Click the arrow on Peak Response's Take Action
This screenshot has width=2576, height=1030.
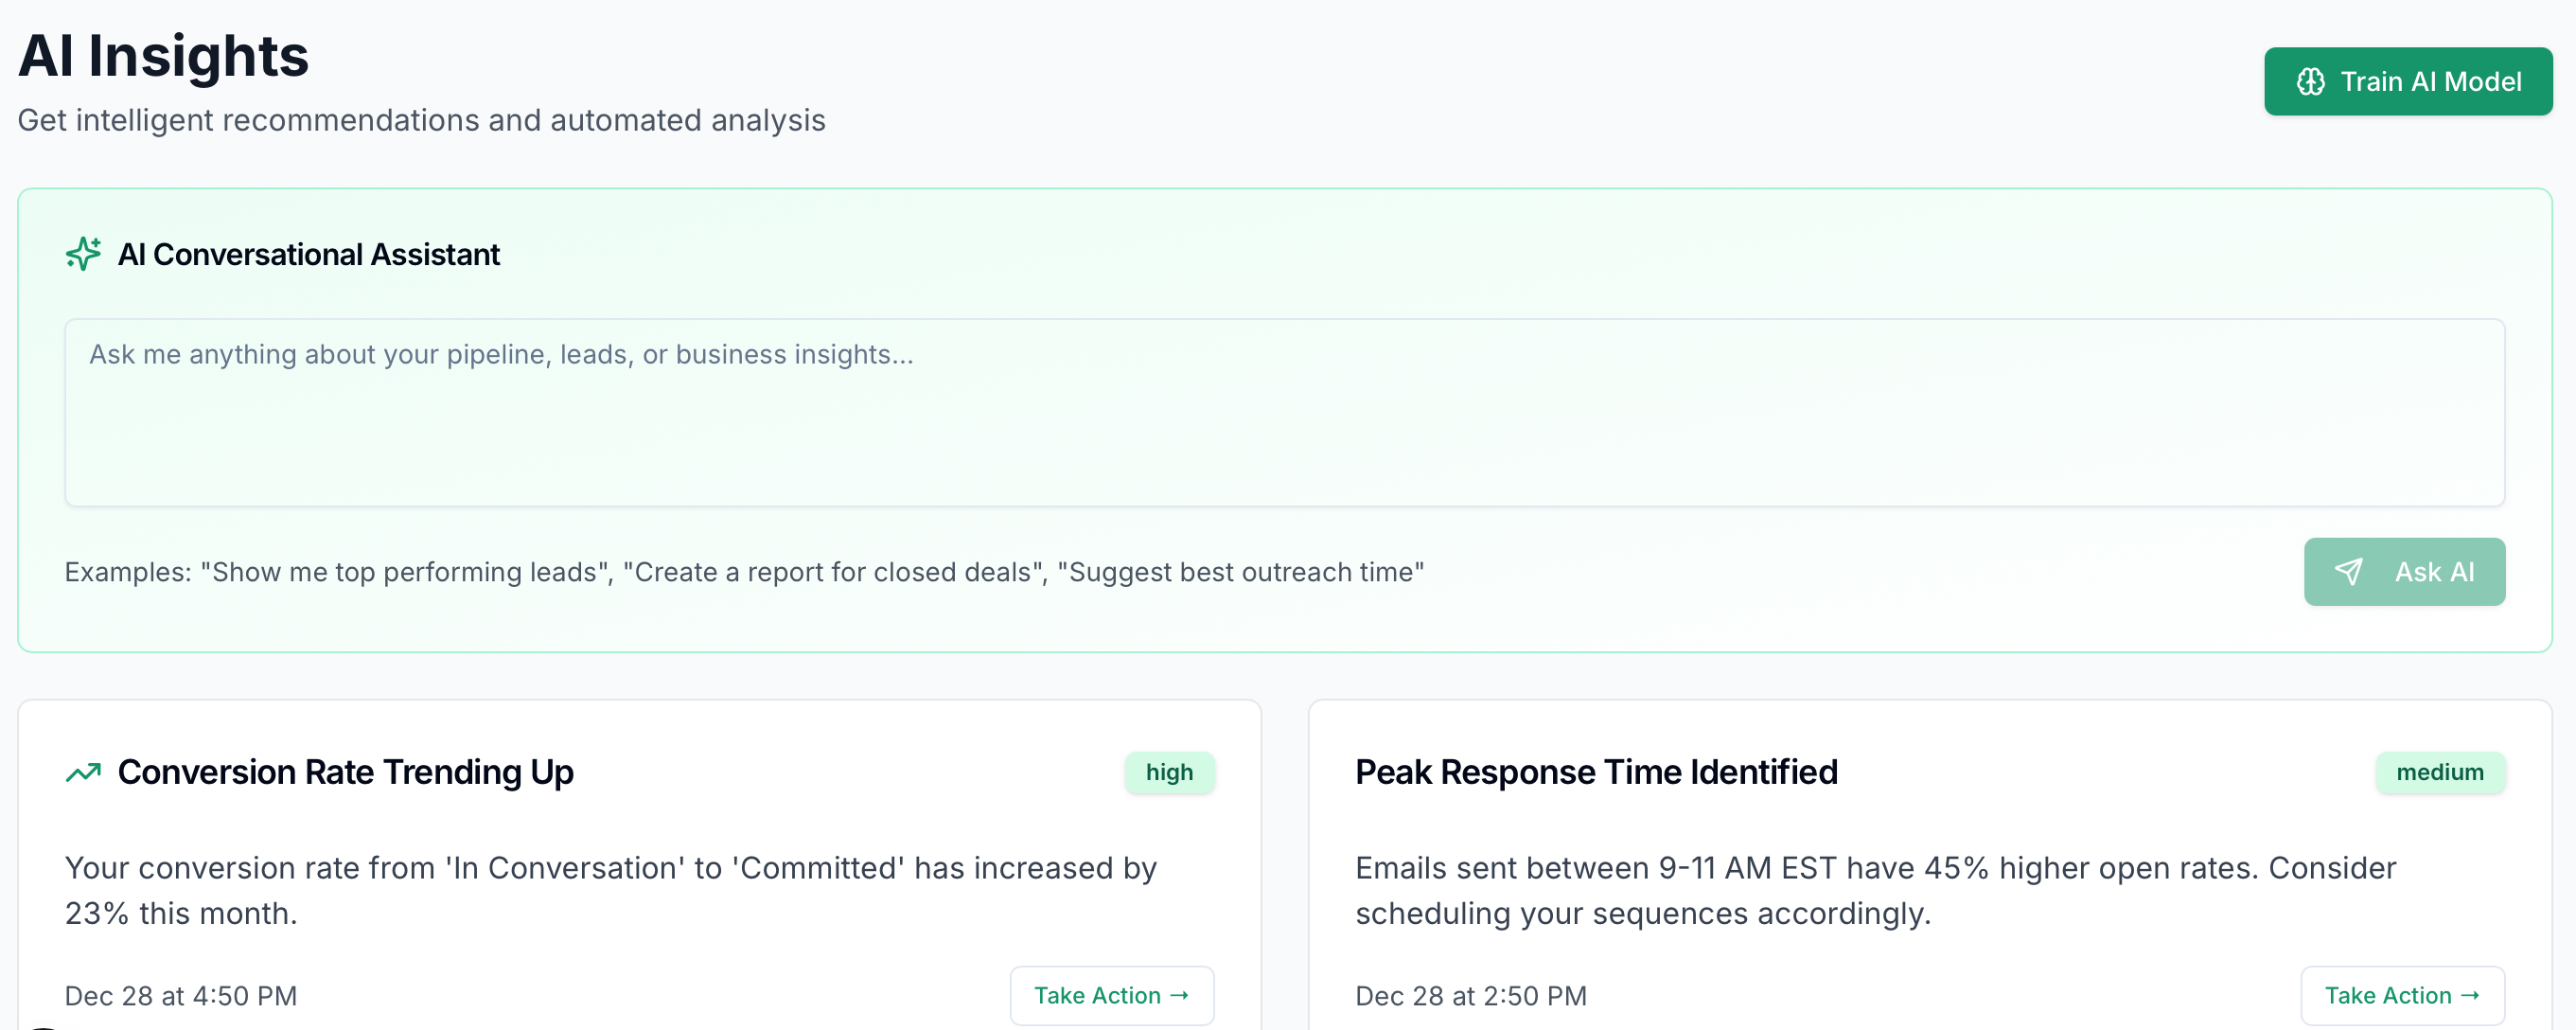[2470, 995]
